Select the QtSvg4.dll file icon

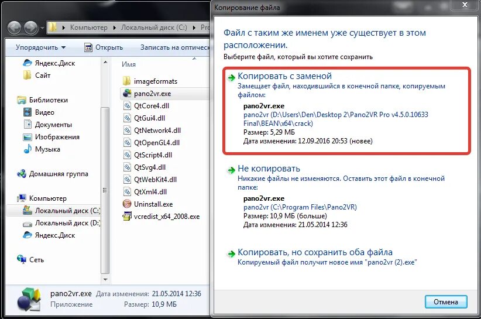pos(127,167)
